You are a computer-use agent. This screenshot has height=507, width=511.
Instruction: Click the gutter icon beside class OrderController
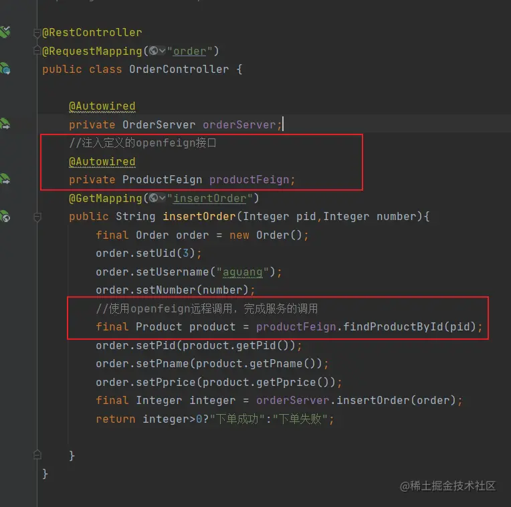5,69
